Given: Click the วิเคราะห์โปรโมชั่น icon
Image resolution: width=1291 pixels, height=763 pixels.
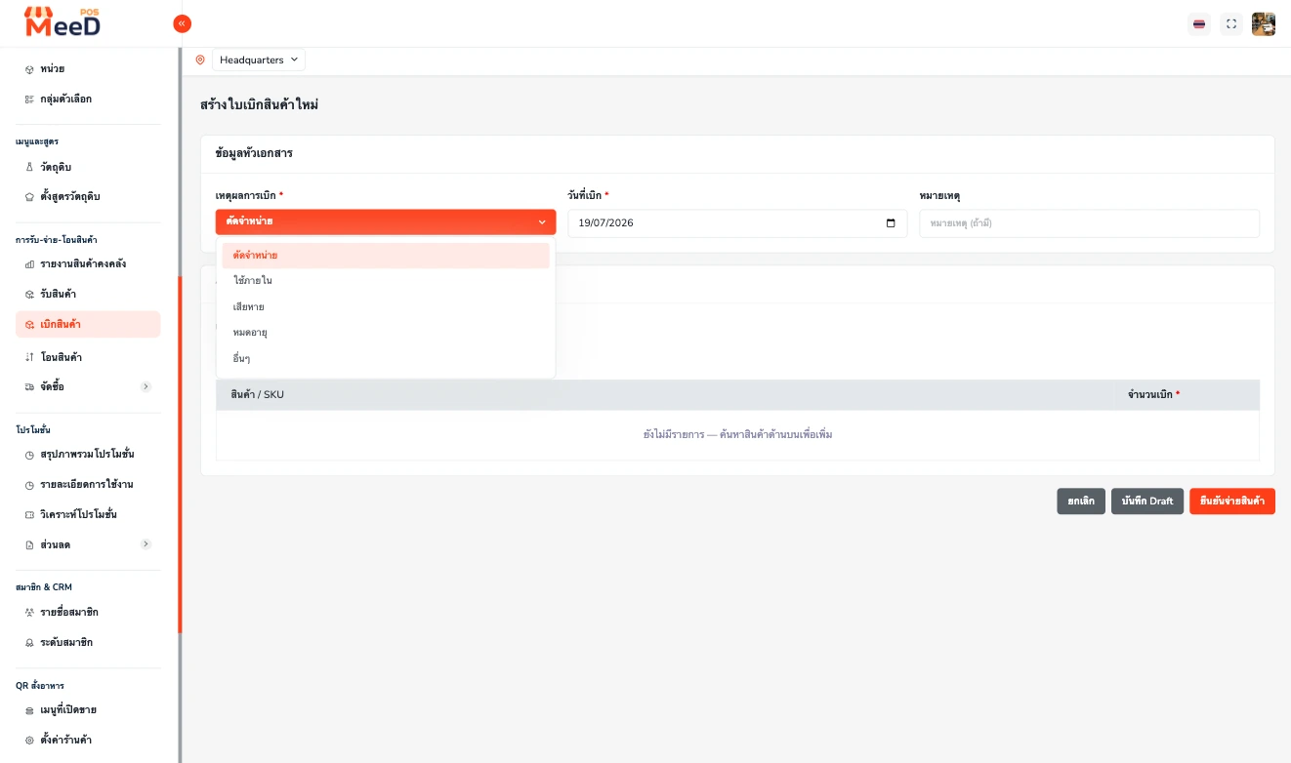Looking at the screenshot, I should pyautogui.click(x=29, y=514).
